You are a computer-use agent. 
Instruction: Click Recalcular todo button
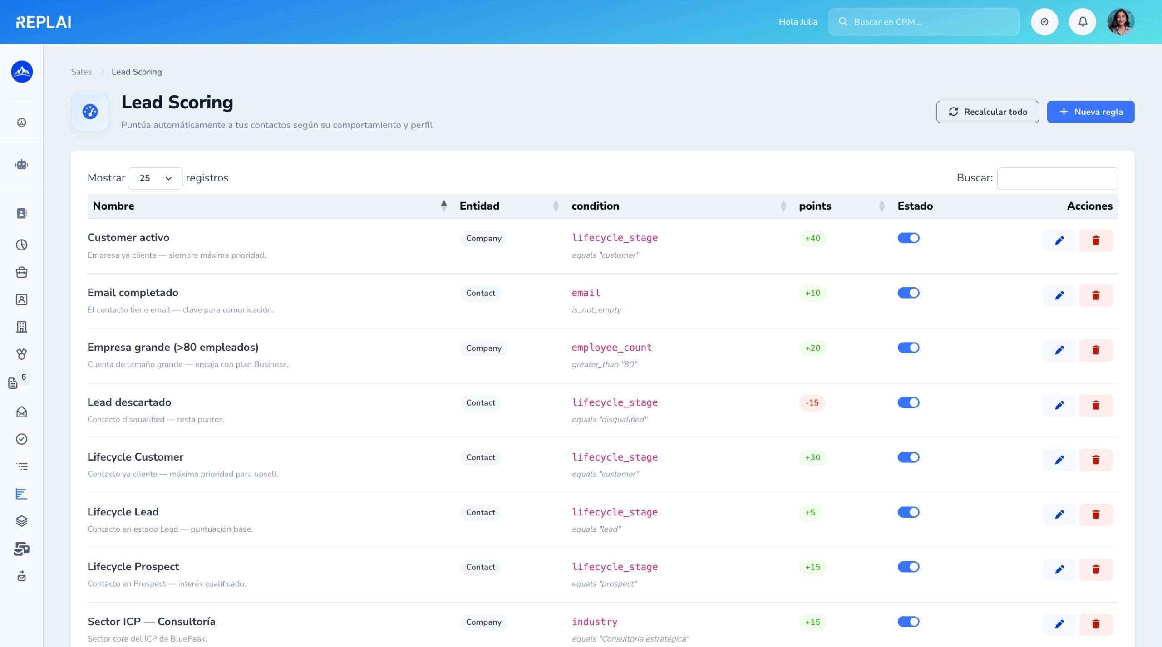tap(988, 112)
